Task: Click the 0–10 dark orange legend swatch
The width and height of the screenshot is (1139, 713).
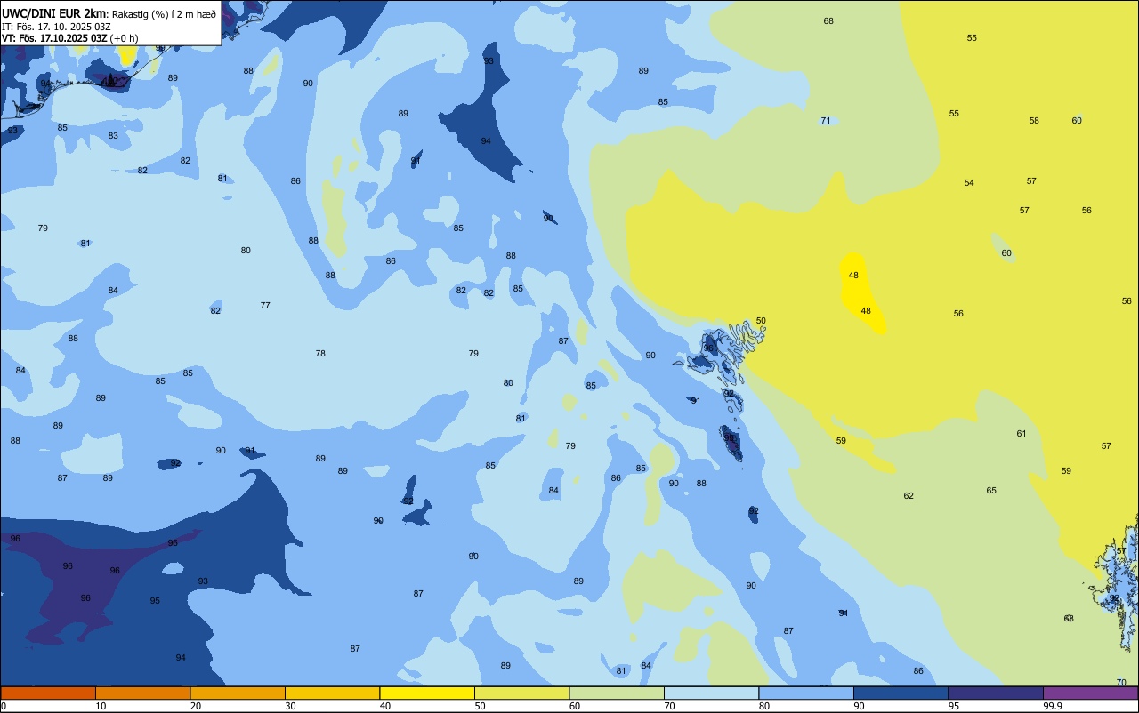Action: (48, 693)
